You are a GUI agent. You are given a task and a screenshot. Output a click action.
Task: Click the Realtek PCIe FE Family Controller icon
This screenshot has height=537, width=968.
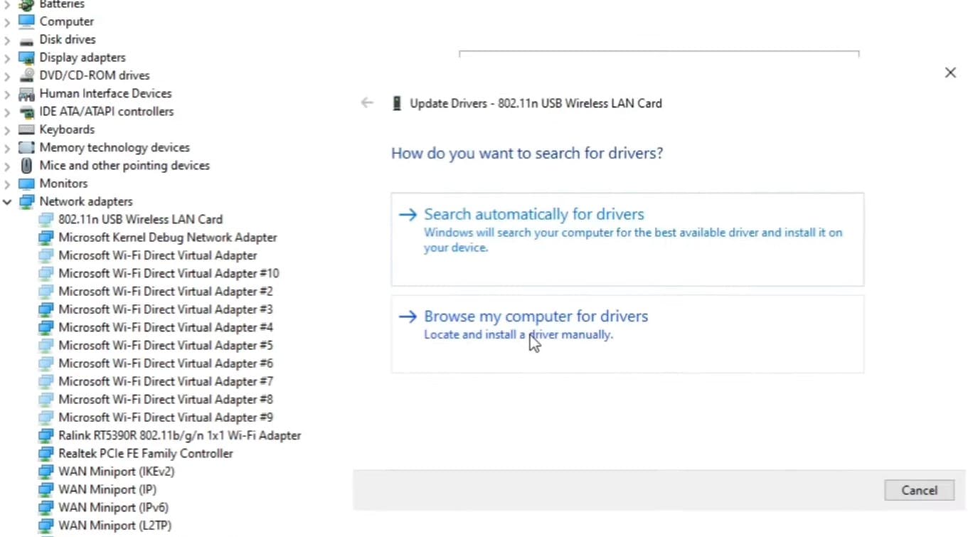pos(46,454)
